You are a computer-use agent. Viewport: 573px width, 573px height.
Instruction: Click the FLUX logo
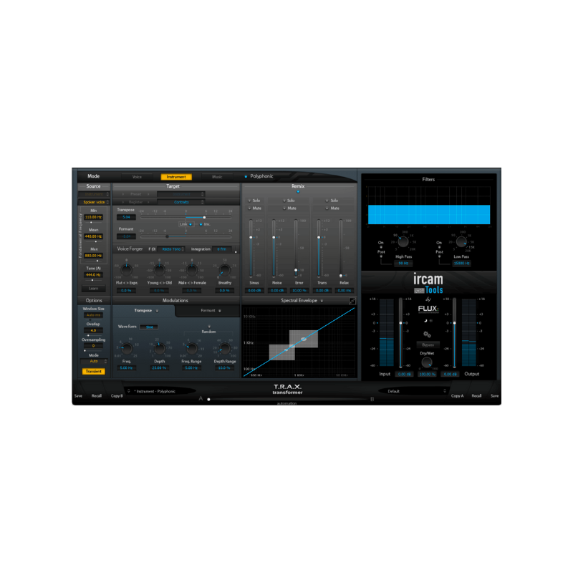tap(427, 309)
